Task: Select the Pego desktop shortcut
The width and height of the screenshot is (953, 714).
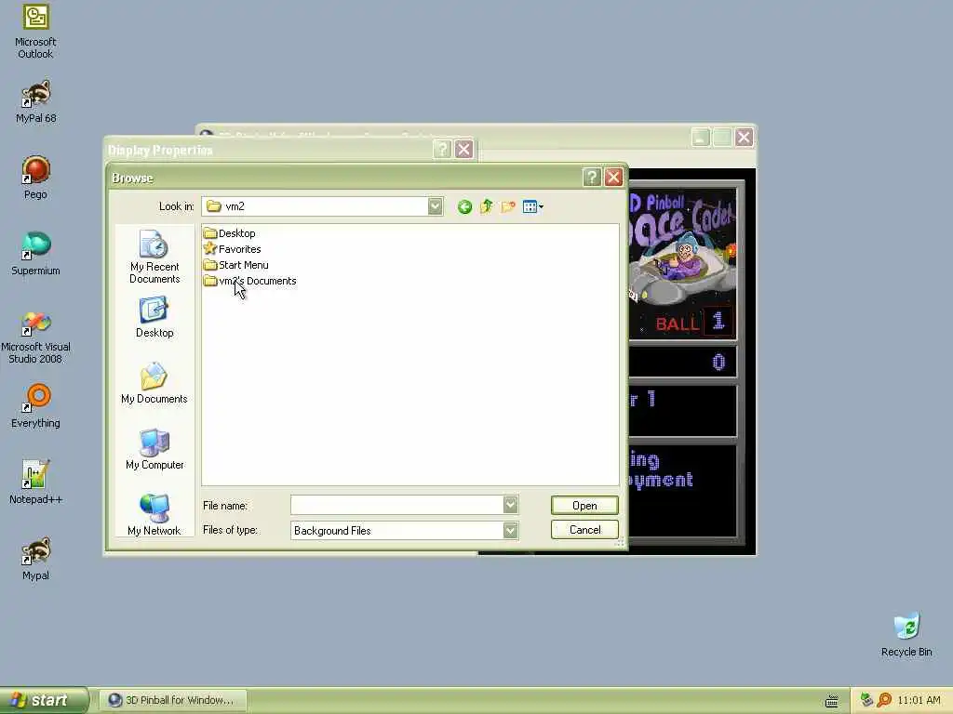Action: click(35, 178)
